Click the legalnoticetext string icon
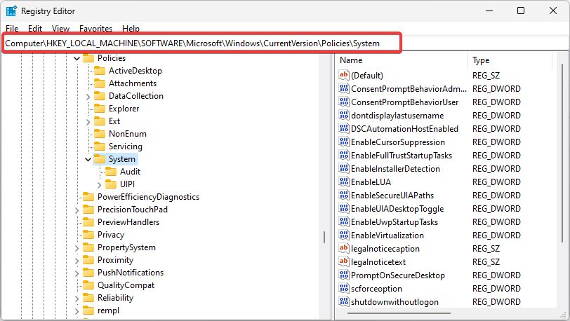Viewport: 570px width, 321px height. [343, 262]
